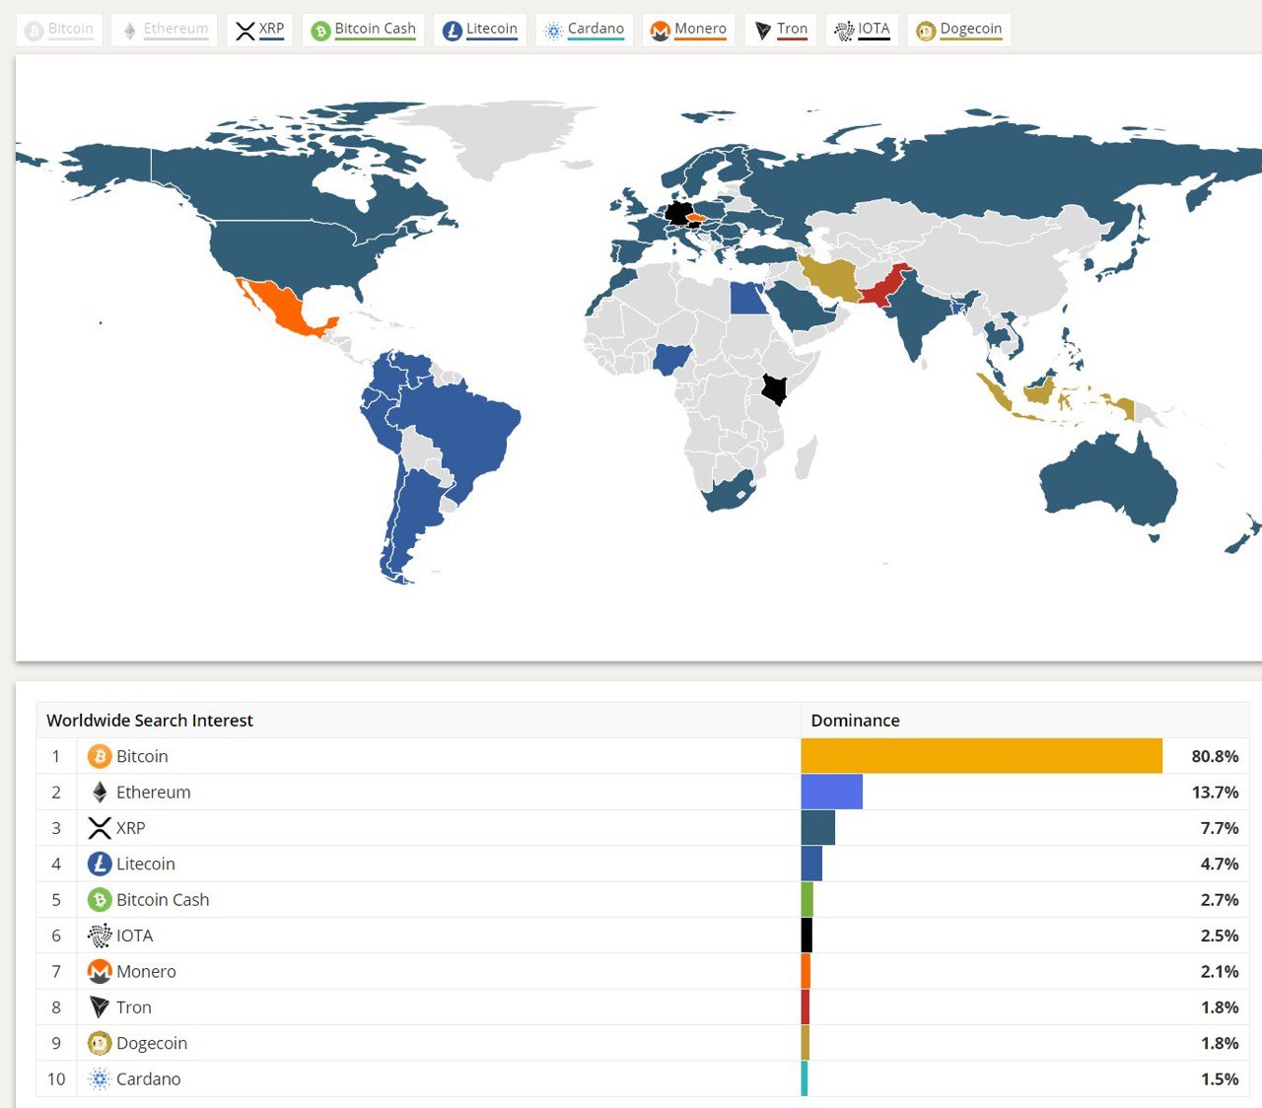Image resolution: width=1262 pixels, height=1108 pixels.
Task: Click the Bitcoin name in the table
Action: point(142,756)
